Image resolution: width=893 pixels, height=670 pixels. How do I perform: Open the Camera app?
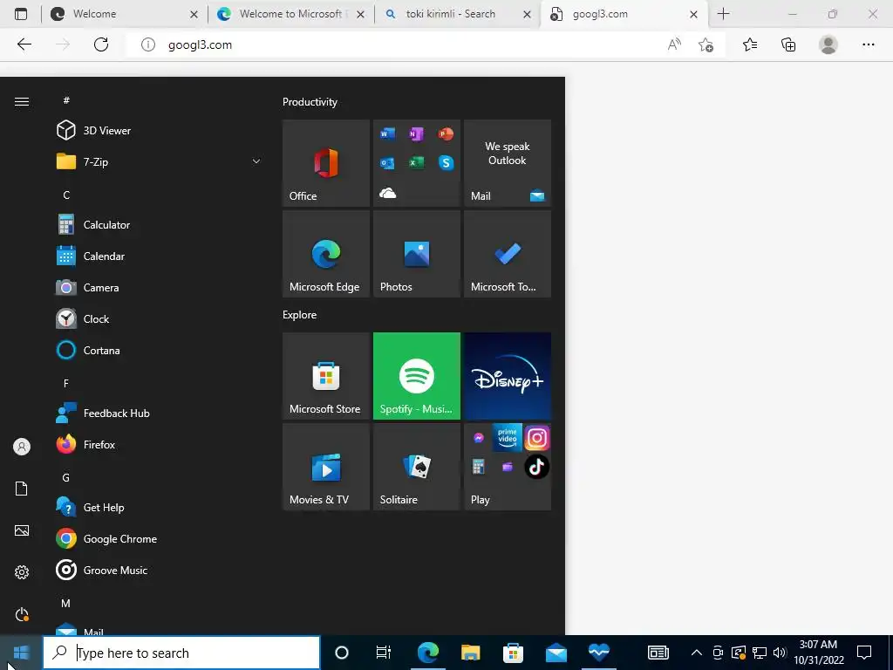click(x=160, y=288)
